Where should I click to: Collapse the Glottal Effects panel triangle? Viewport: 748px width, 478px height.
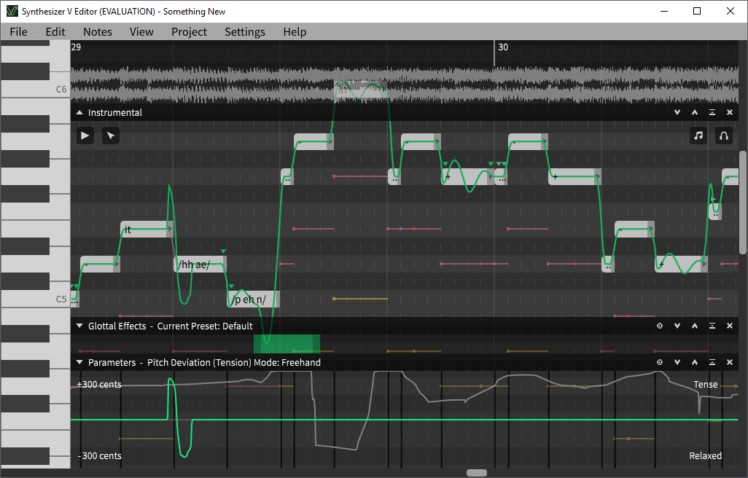click(79, 326)
